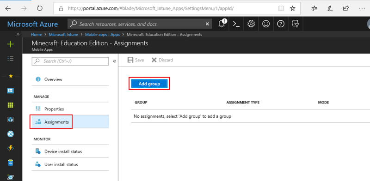This screenshot has width=370, height=181.
Task: Click Mobile apps - Apps breadcrumb
Action: (x=102, y=35)
